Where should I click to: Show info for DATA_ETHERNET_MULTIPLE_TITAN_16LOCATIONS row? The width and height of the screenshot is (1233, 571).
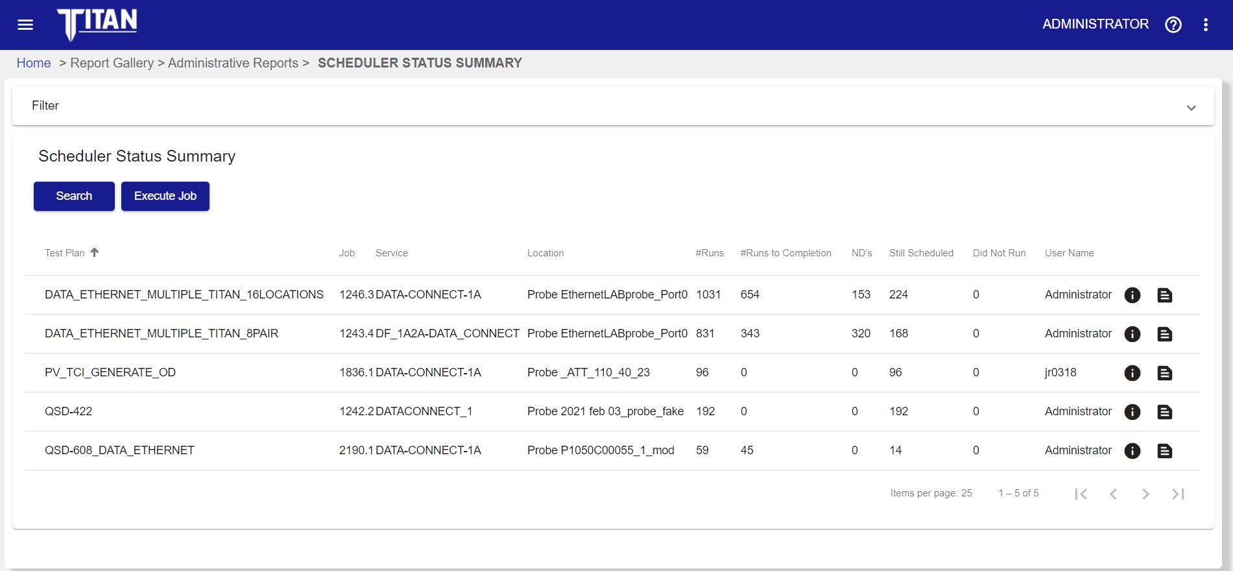[x=1132, y=295]
